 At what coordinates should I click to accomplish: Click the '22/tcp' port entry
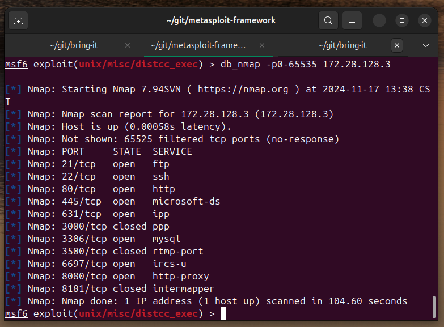point(79,177)
